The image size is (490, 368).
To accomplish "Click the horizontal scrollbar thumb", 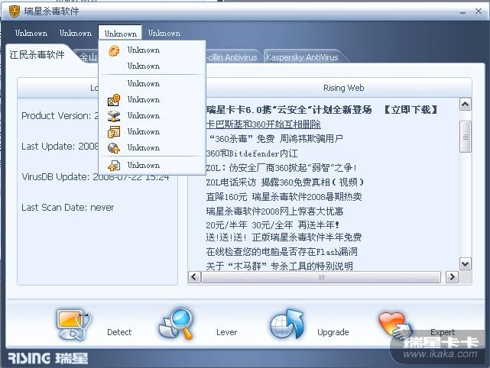I will click(x=321, y=277).
